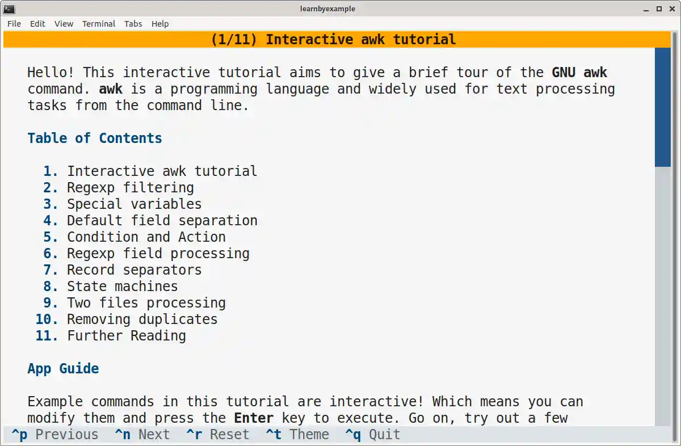
Task: Click the terminal icon in the title bar
Action: pyautogui.click(x=8, y=9)
